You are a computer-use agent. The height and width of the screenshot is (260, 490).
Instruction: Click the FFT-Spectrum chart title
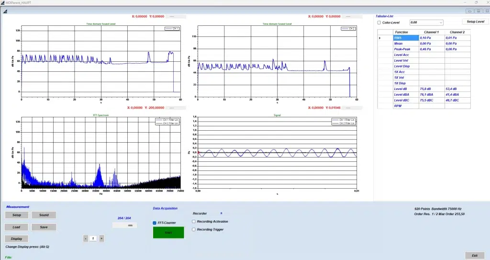pyautogui.click(x=100, y=115)
